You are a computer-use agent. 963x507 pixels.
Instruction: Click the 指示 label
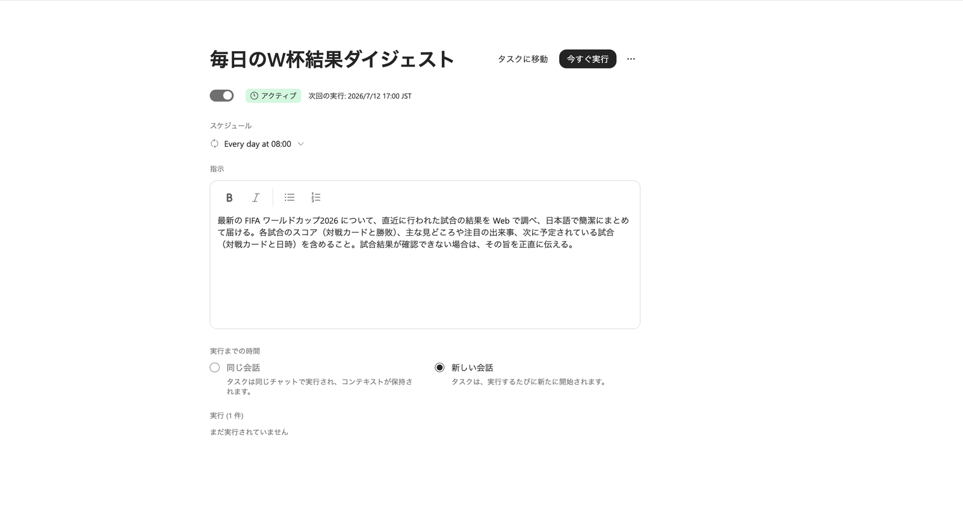(217, 169)
